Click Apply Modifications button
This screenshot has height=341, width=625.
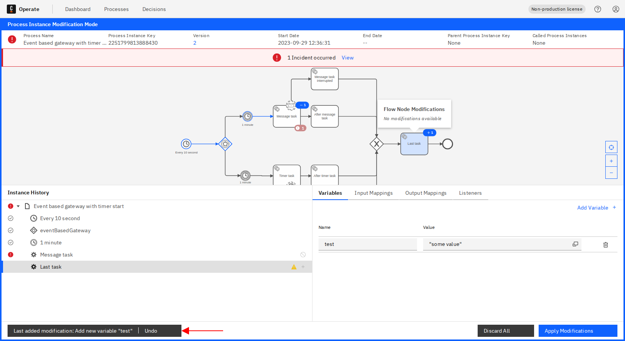pyautogui.click(x=578, y=331)
